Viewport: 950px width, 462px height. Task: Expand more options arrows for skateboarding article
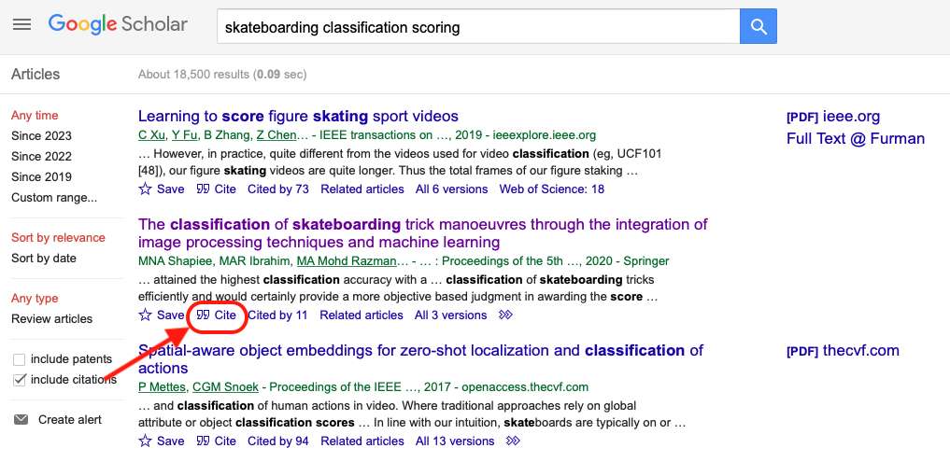pyautogui.click(x=506, y=315)
